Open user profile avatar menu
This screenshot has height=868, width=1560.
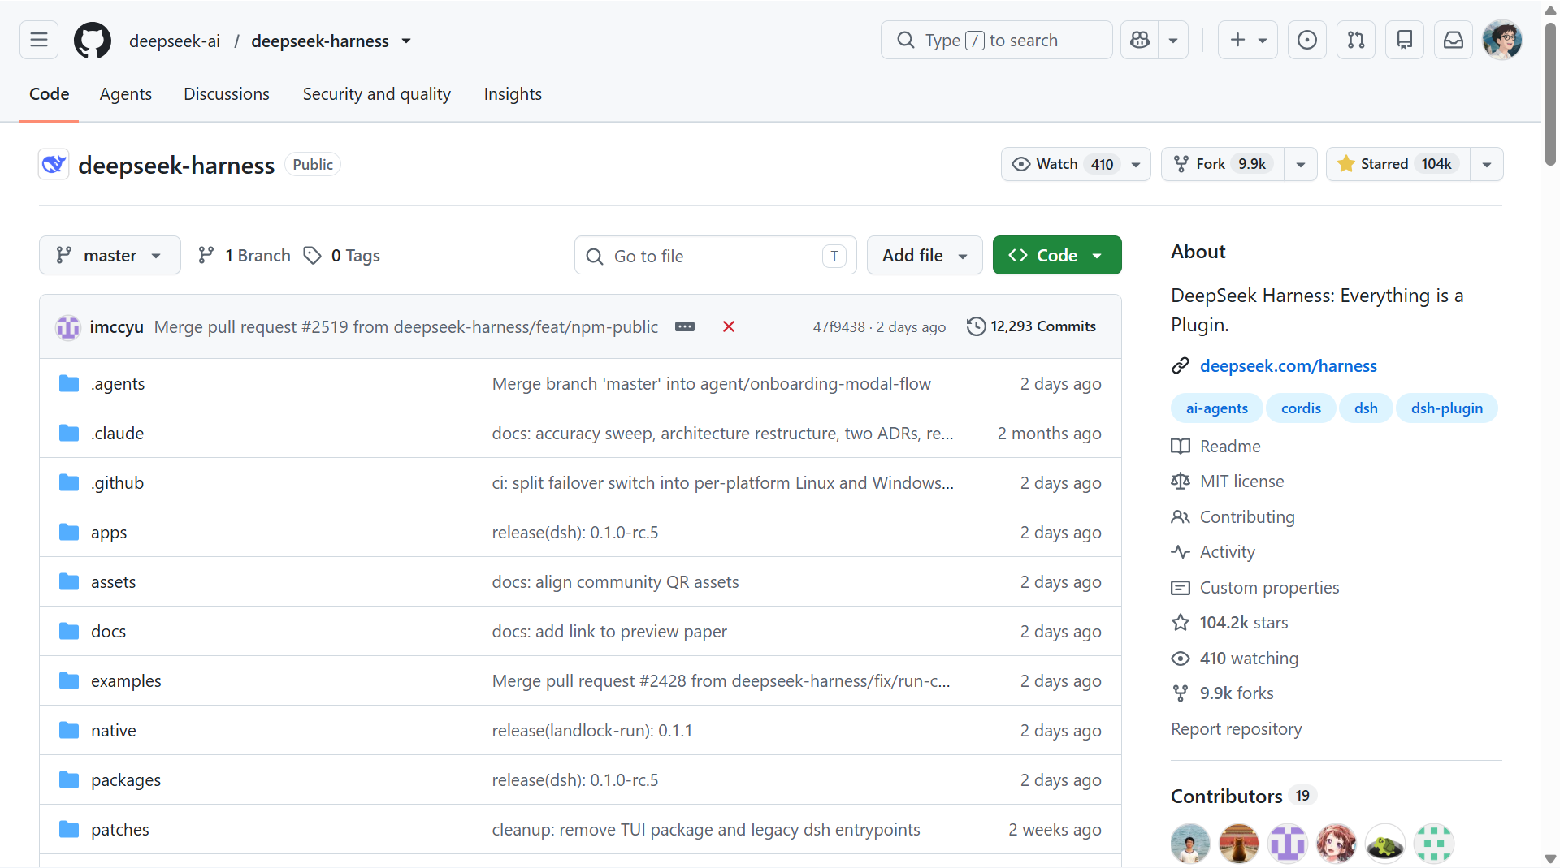1502,40
